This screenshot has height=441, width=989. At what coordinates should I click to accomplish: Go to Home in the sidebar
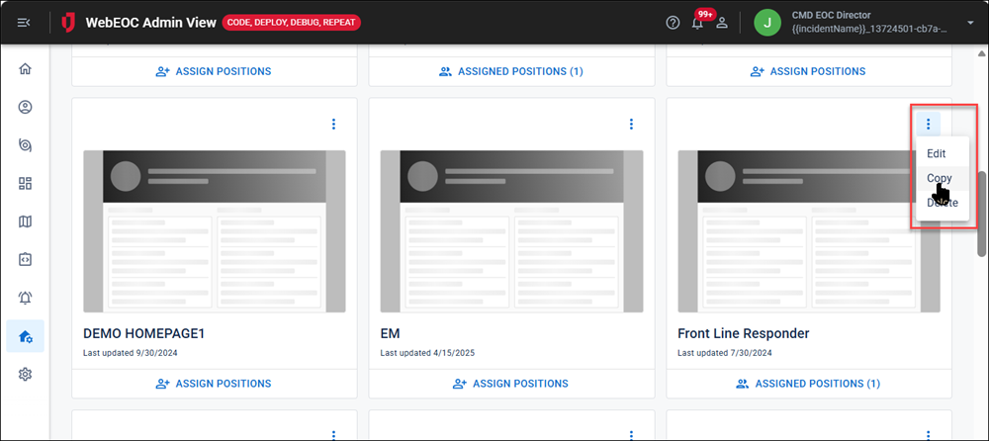click(26, 69)
